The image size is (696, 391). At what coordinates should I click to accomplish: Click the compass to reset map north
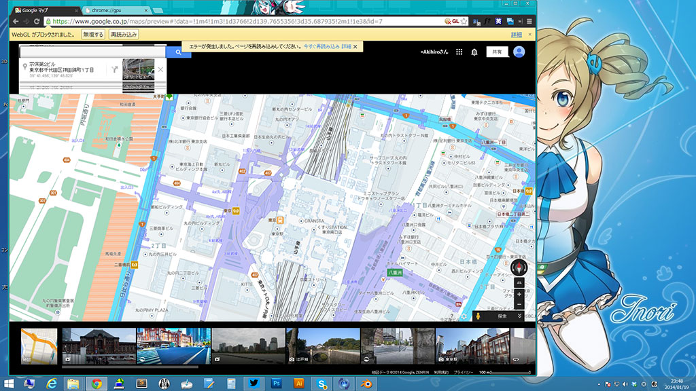519,267
